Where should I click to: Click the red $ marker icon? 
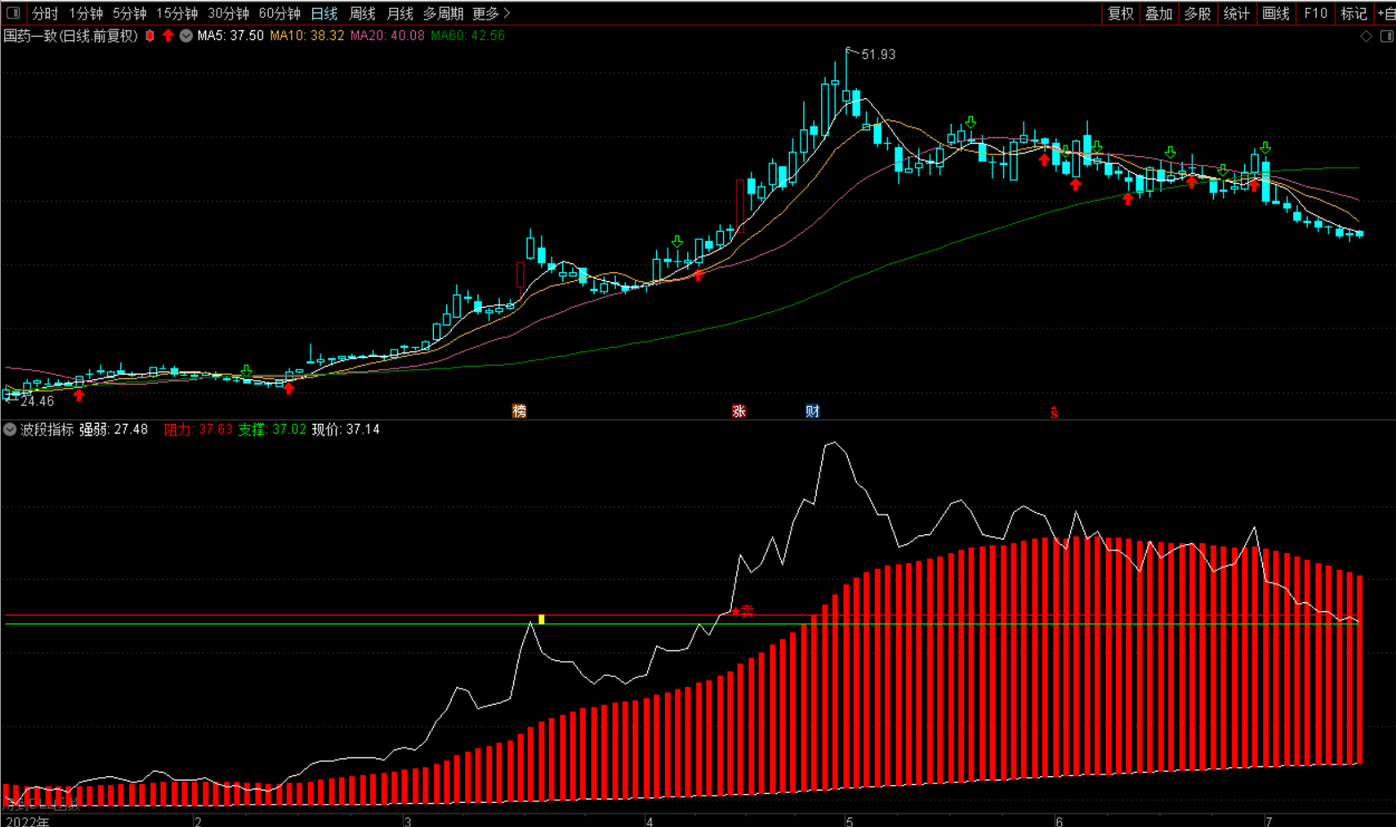click(1054, 412)
